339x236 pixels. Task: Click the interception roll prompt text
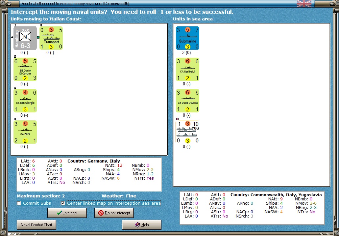click(x=122, y=12)
